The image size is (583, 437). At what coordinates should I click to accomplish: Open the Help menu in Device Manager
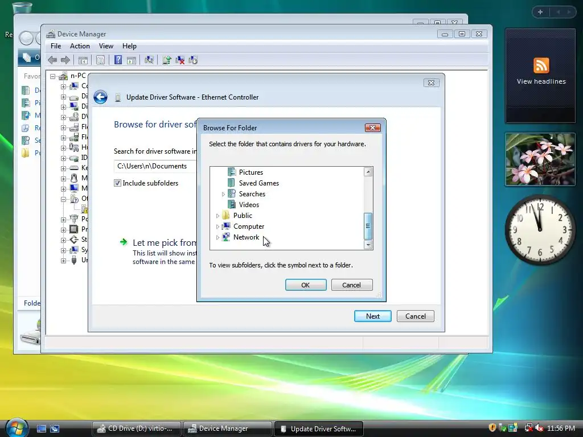[129, 46]
